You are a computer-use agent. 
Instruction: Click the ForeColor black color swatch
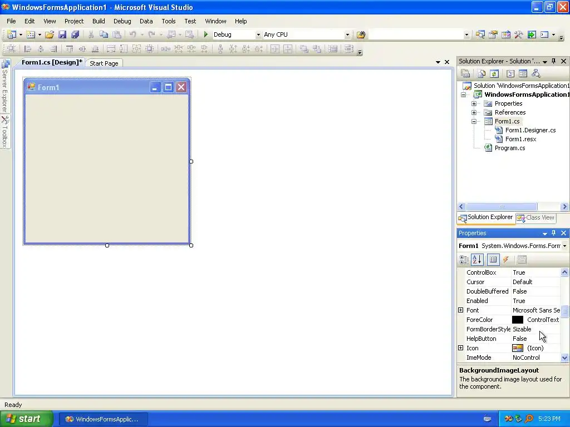pos(517,320)
